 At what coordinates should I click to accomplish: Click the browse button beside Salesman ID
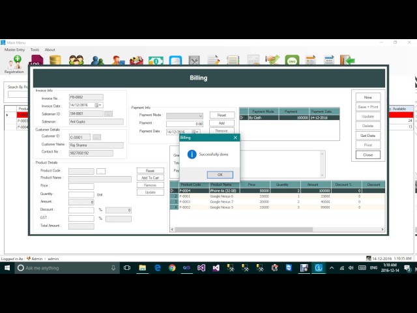tap(108, 114)
